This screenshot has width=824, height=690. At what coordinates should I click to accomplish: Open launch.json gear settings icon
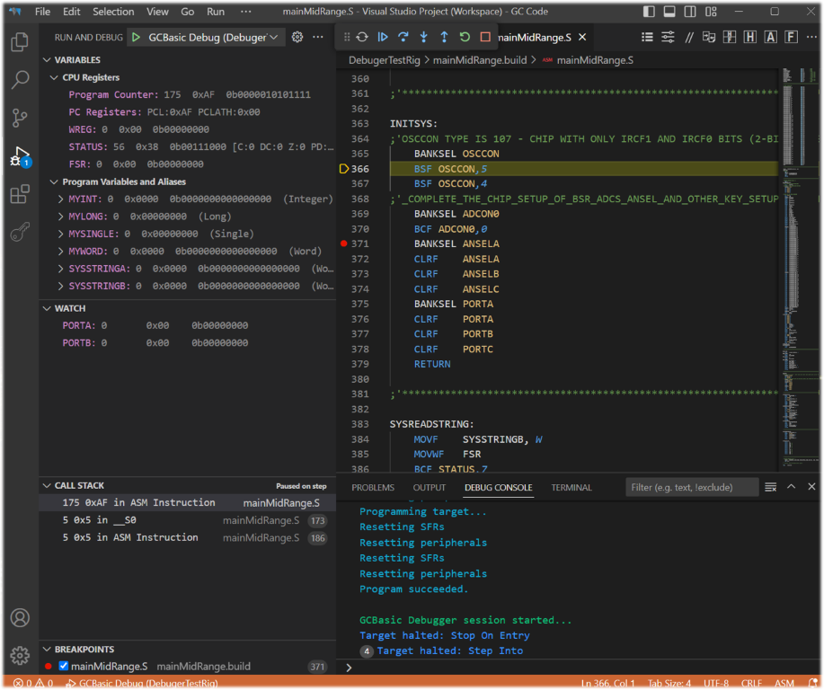click(297, 37)
